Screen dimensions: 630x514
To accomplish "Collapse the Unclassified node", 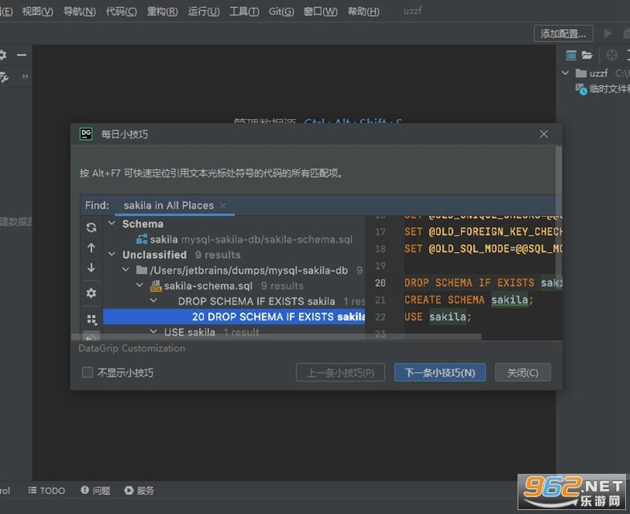I will pos(112,255).
